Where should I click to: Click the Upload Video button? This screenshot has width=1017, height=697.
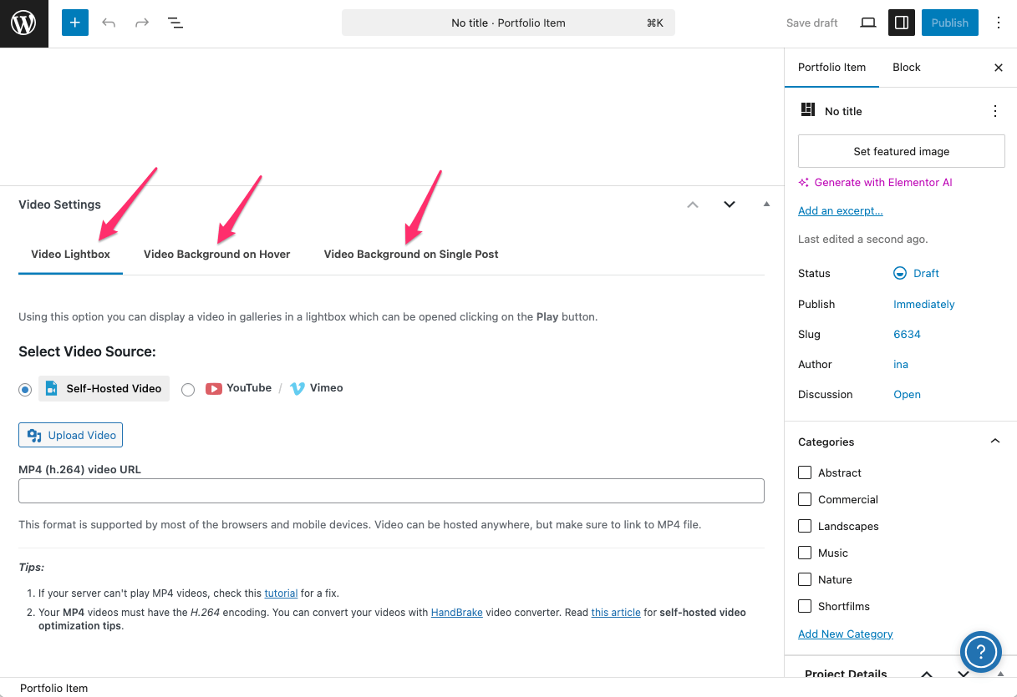tap(71, 435)
